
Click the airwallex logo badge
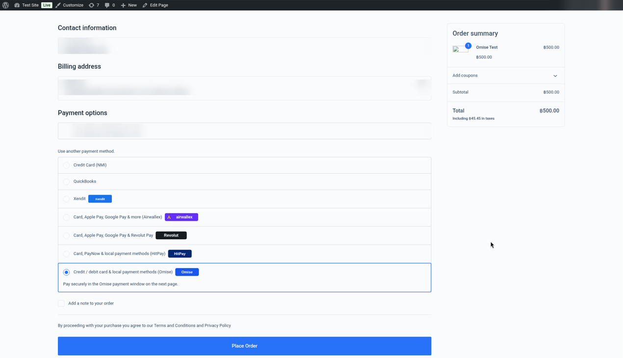click(x=182, y=217)
